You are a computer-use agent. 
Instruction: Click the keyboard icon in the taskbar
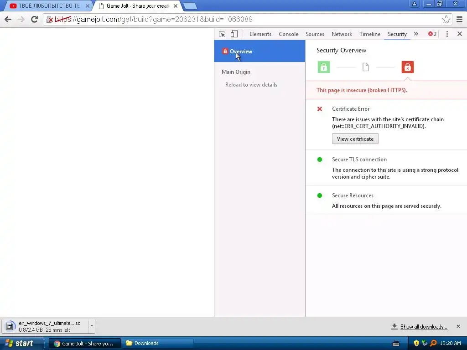tap(396, 344)
